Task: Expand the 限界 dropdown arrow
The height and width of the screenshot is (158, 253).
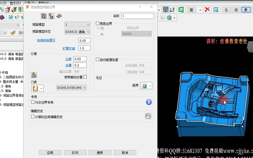Action: pos(150,86)
